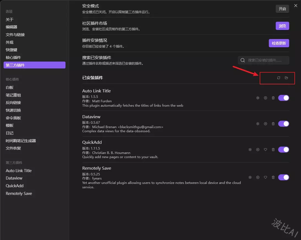
Task: Open 模板 plugin settings
Action: pos(35,125)
